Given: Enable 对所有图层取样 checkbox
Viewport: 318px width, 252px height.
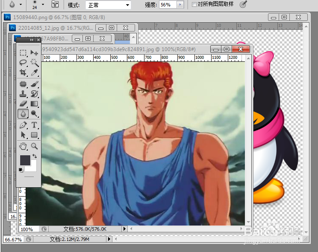Looking at the screenshot, I should click(x=194, y=4).
